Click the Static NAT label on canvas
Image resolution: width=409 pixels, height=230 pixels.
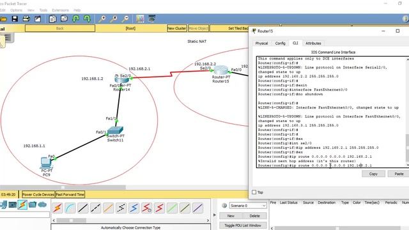[x=197, y=41]
